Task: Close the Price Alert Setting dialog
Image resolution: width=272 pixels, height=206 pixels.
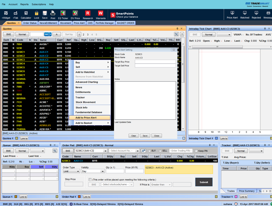Action: click(x=157, y=136)
